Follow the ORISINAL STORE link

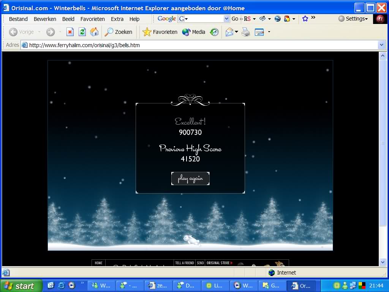coord(219,263)
